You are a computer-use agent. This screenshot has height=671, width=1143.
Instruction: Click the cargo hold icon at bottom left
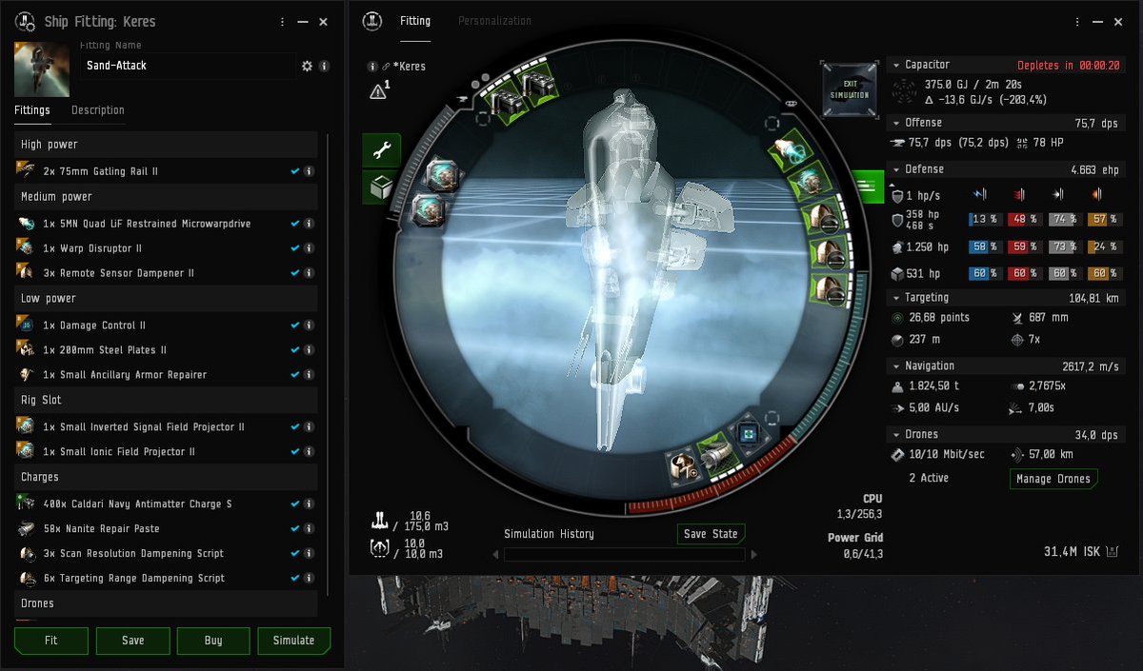379,522
